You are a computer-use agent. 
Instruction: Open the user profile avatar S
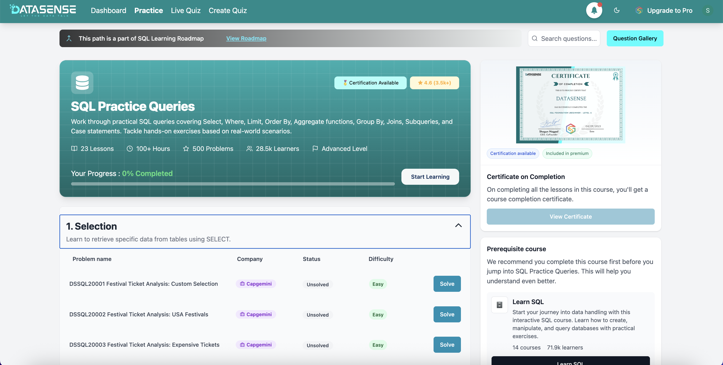pyautogui.click(x=708, y=11)
